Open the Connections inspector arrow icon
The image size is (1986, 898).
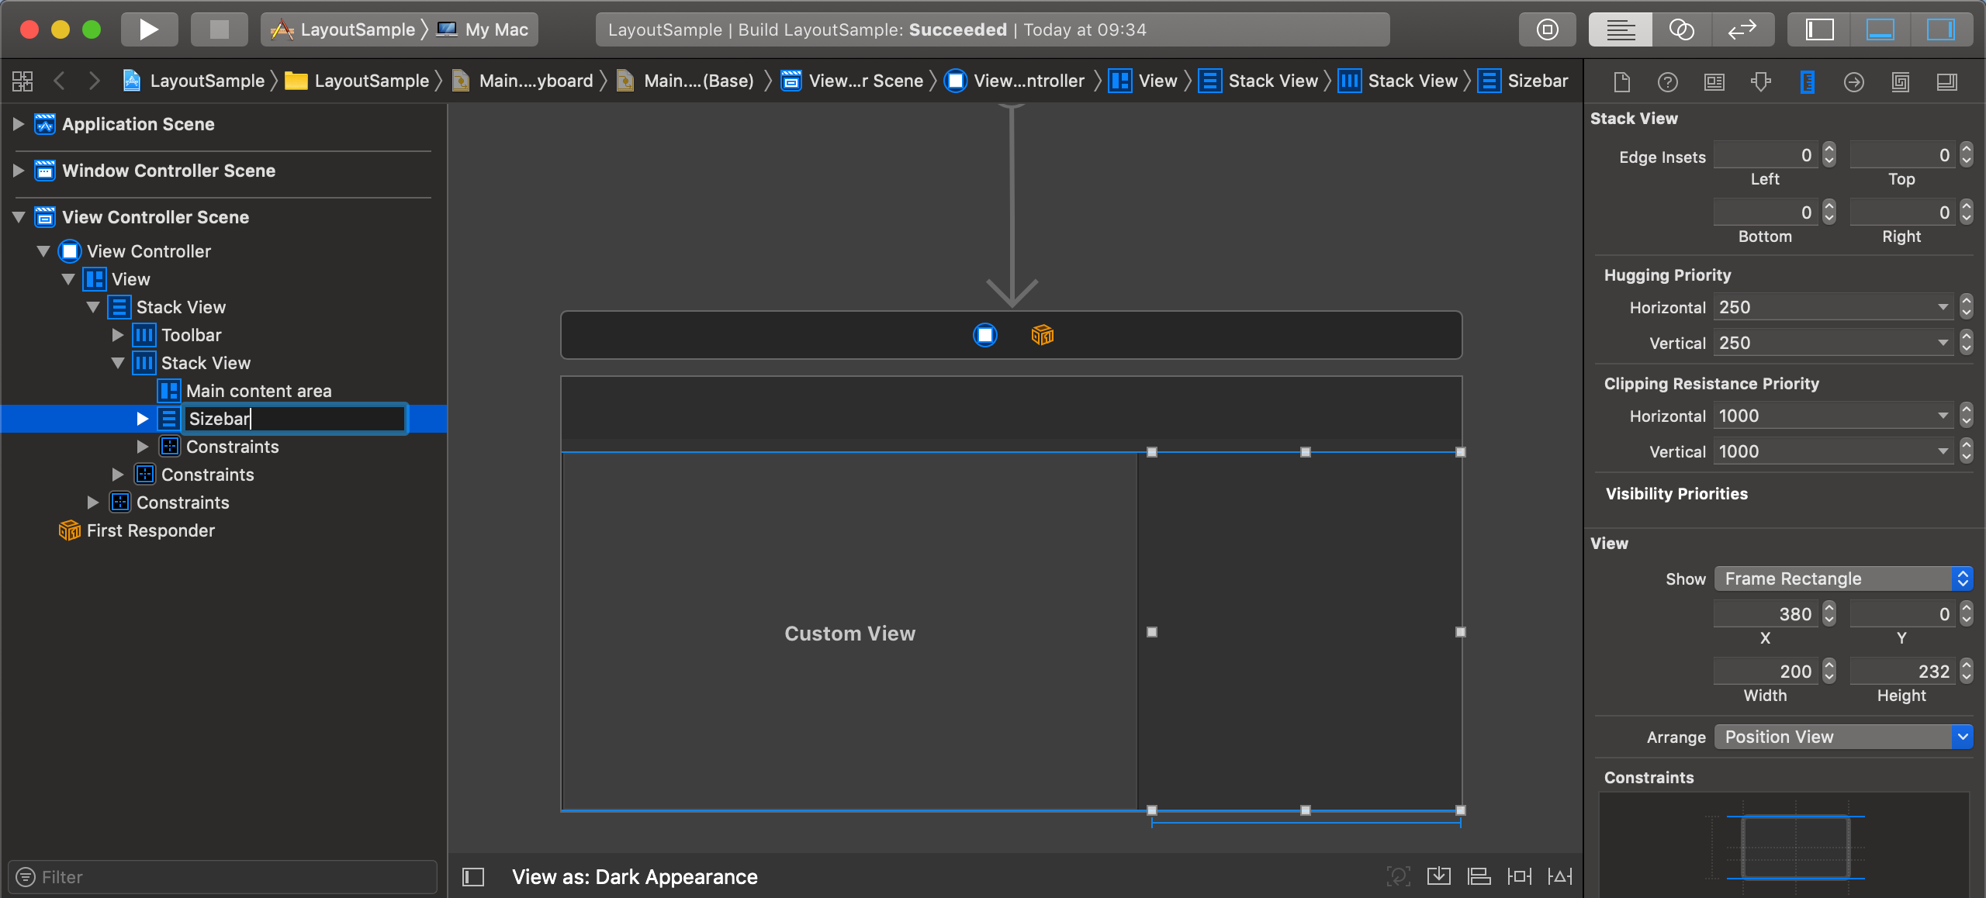click(1853, 81)
